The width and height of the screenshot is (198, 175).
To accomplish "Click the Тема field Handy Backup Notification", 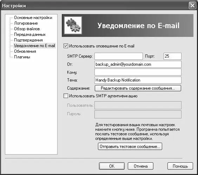I will 138,80.
